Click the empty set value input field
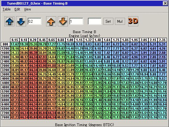The width and height of the screenshot is (169, 127). coord(95,21)
